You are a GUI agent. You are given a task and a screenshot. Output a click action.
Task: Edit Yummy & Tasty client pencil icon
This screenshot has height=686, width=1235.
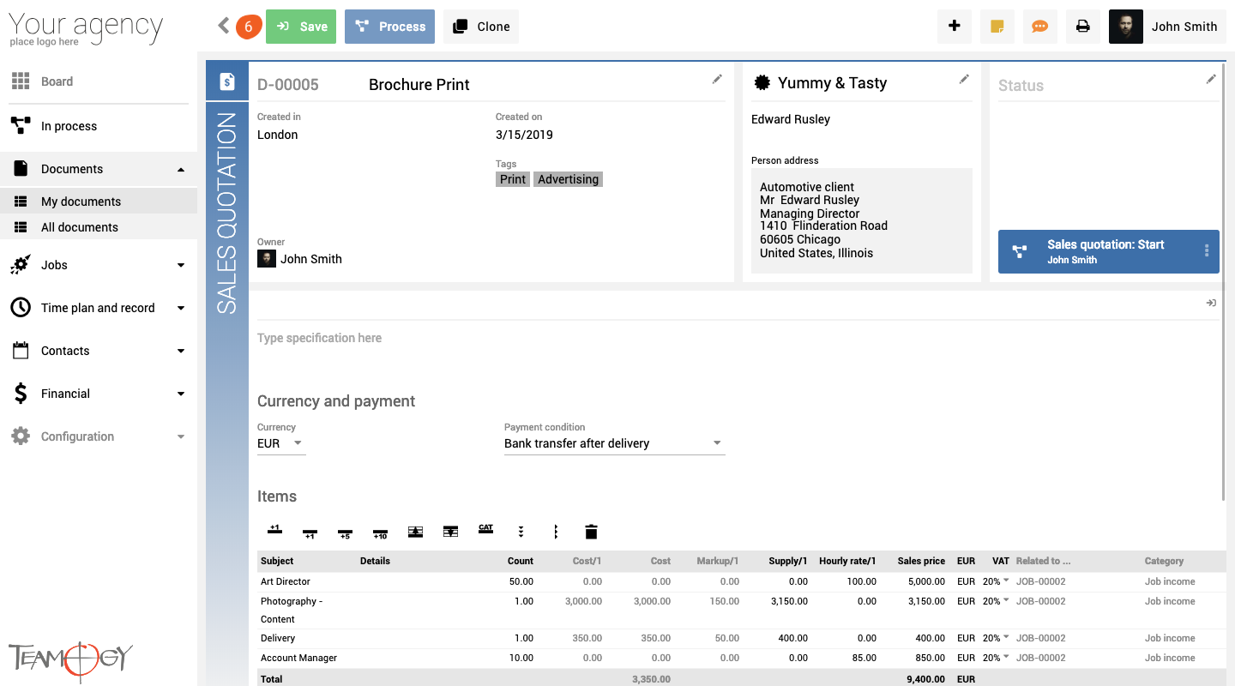tap(964, 79)
